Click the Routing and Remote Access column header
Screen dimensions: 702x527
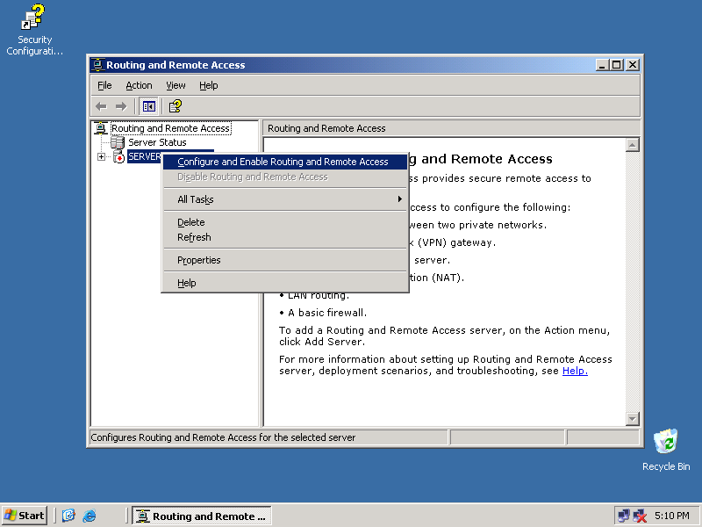coord(451,128)
